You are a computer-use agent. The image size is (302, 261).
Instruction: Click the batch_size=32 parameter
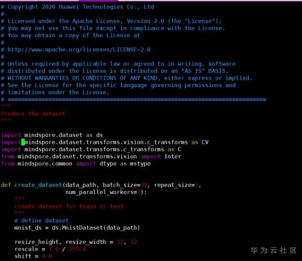pyautogui.click(x=125, y=185)
